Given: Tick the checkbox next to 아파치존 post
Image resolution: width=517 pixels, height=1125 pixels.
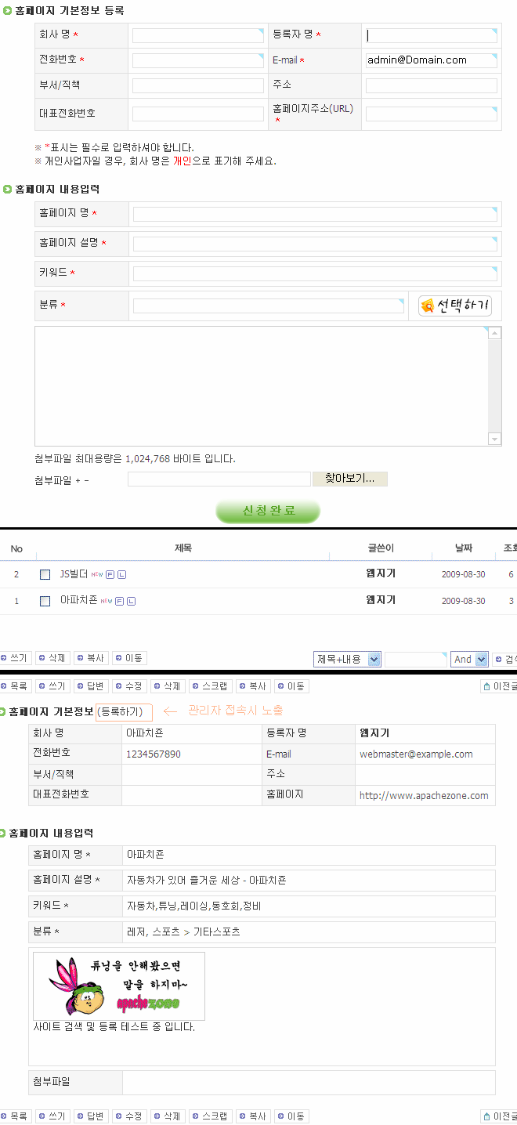Looking at the screenshot, I should pyautogui.click(x=45, y=601).
